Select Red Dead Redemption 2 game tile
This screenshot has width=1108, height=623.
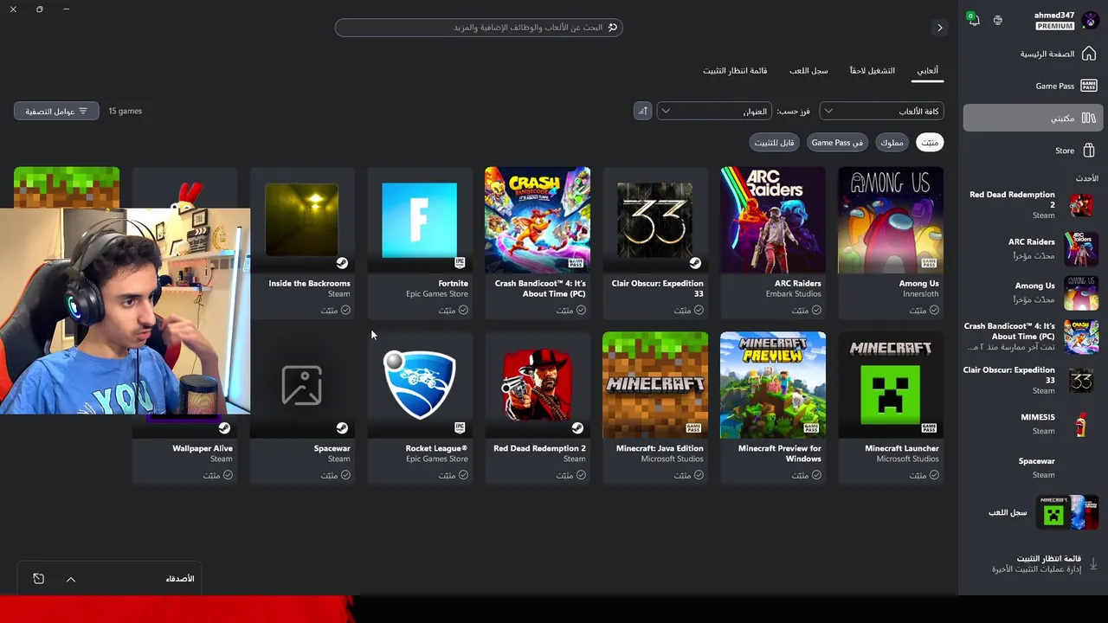pos(538,408)
